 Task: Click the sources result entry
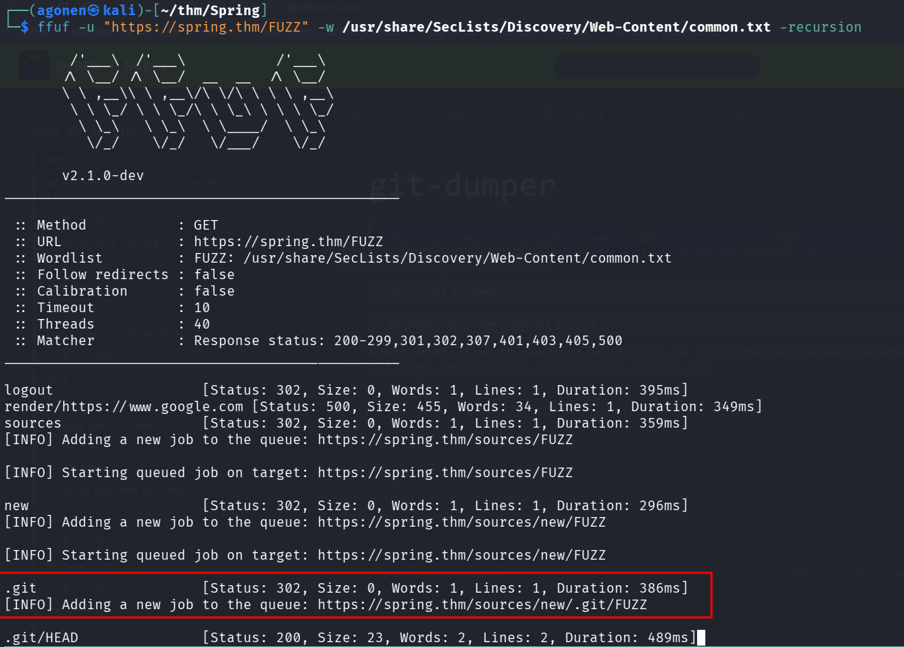(32, 424)
